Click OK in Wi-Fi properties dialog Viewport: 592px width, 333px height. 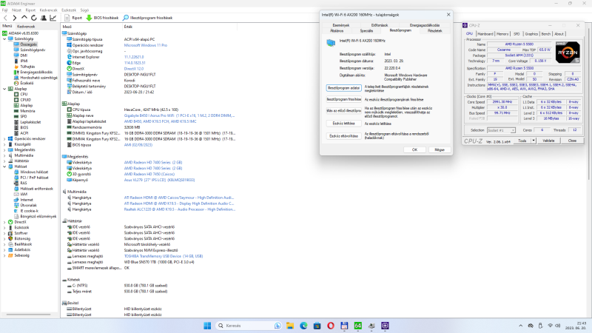coord(414,150)
